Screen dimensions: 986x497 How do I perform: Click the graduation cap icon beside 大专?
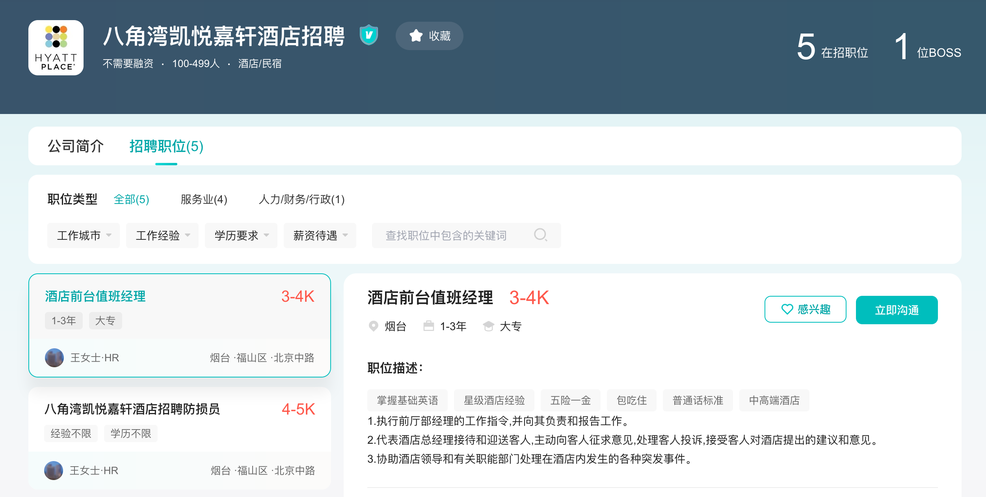(x=488, y=326)
